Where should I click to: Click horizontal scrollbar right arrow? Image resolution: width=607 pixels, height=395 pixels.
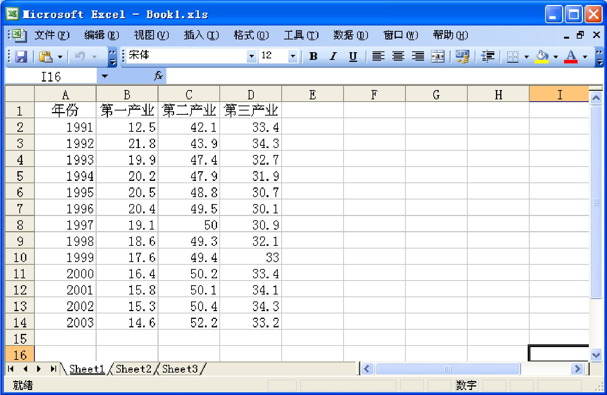point(577,369)
